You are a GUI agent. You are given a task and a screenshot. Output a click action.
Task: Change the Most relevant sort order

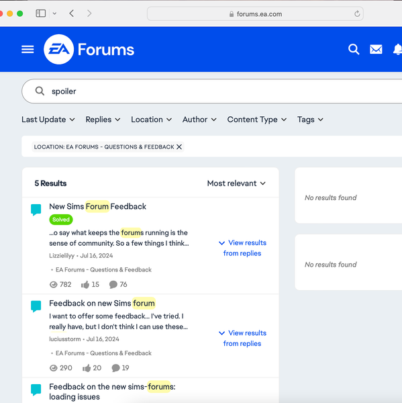236,183
